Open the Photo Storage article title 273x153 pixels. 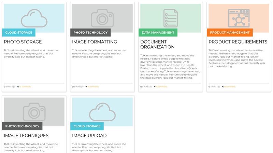tap(23, 42)
